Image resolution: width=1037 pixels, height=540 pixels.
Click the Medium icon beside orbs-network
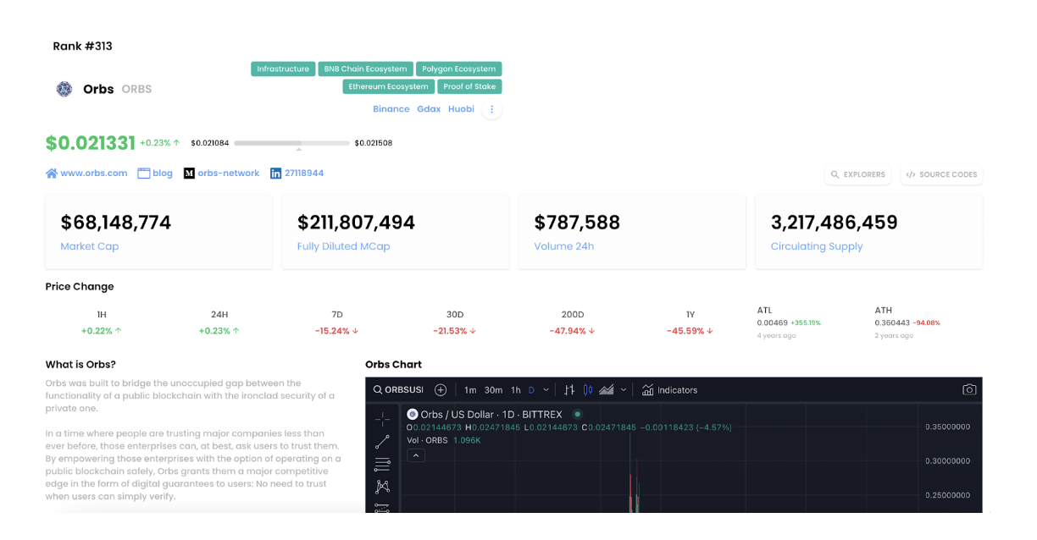click(189, 174)
